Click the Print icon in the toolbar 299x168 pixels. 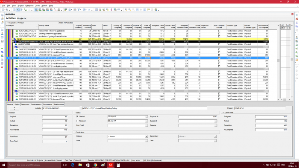tap(3, 9)
